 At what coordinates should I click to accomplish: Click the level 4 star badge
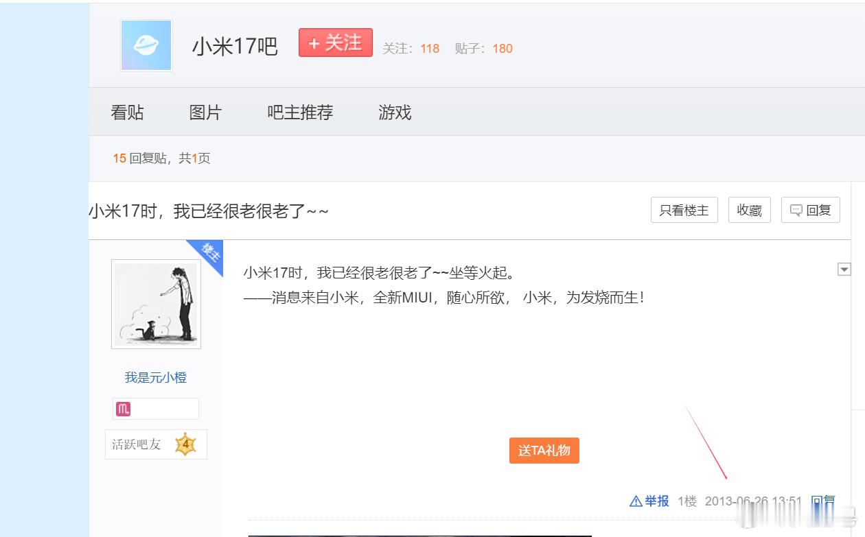pos(185,444)
